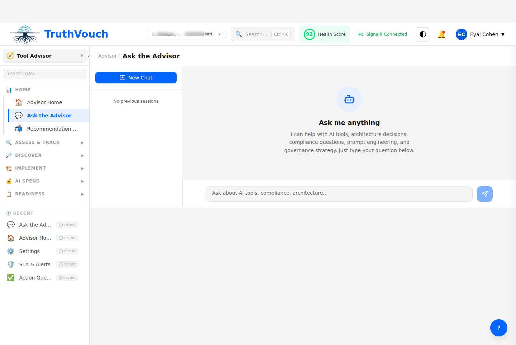Image resolution: width=516 pixels, height=345 pixels.
Task: Open Recommendation menu item in sidebar
Action: coord(52,129)
